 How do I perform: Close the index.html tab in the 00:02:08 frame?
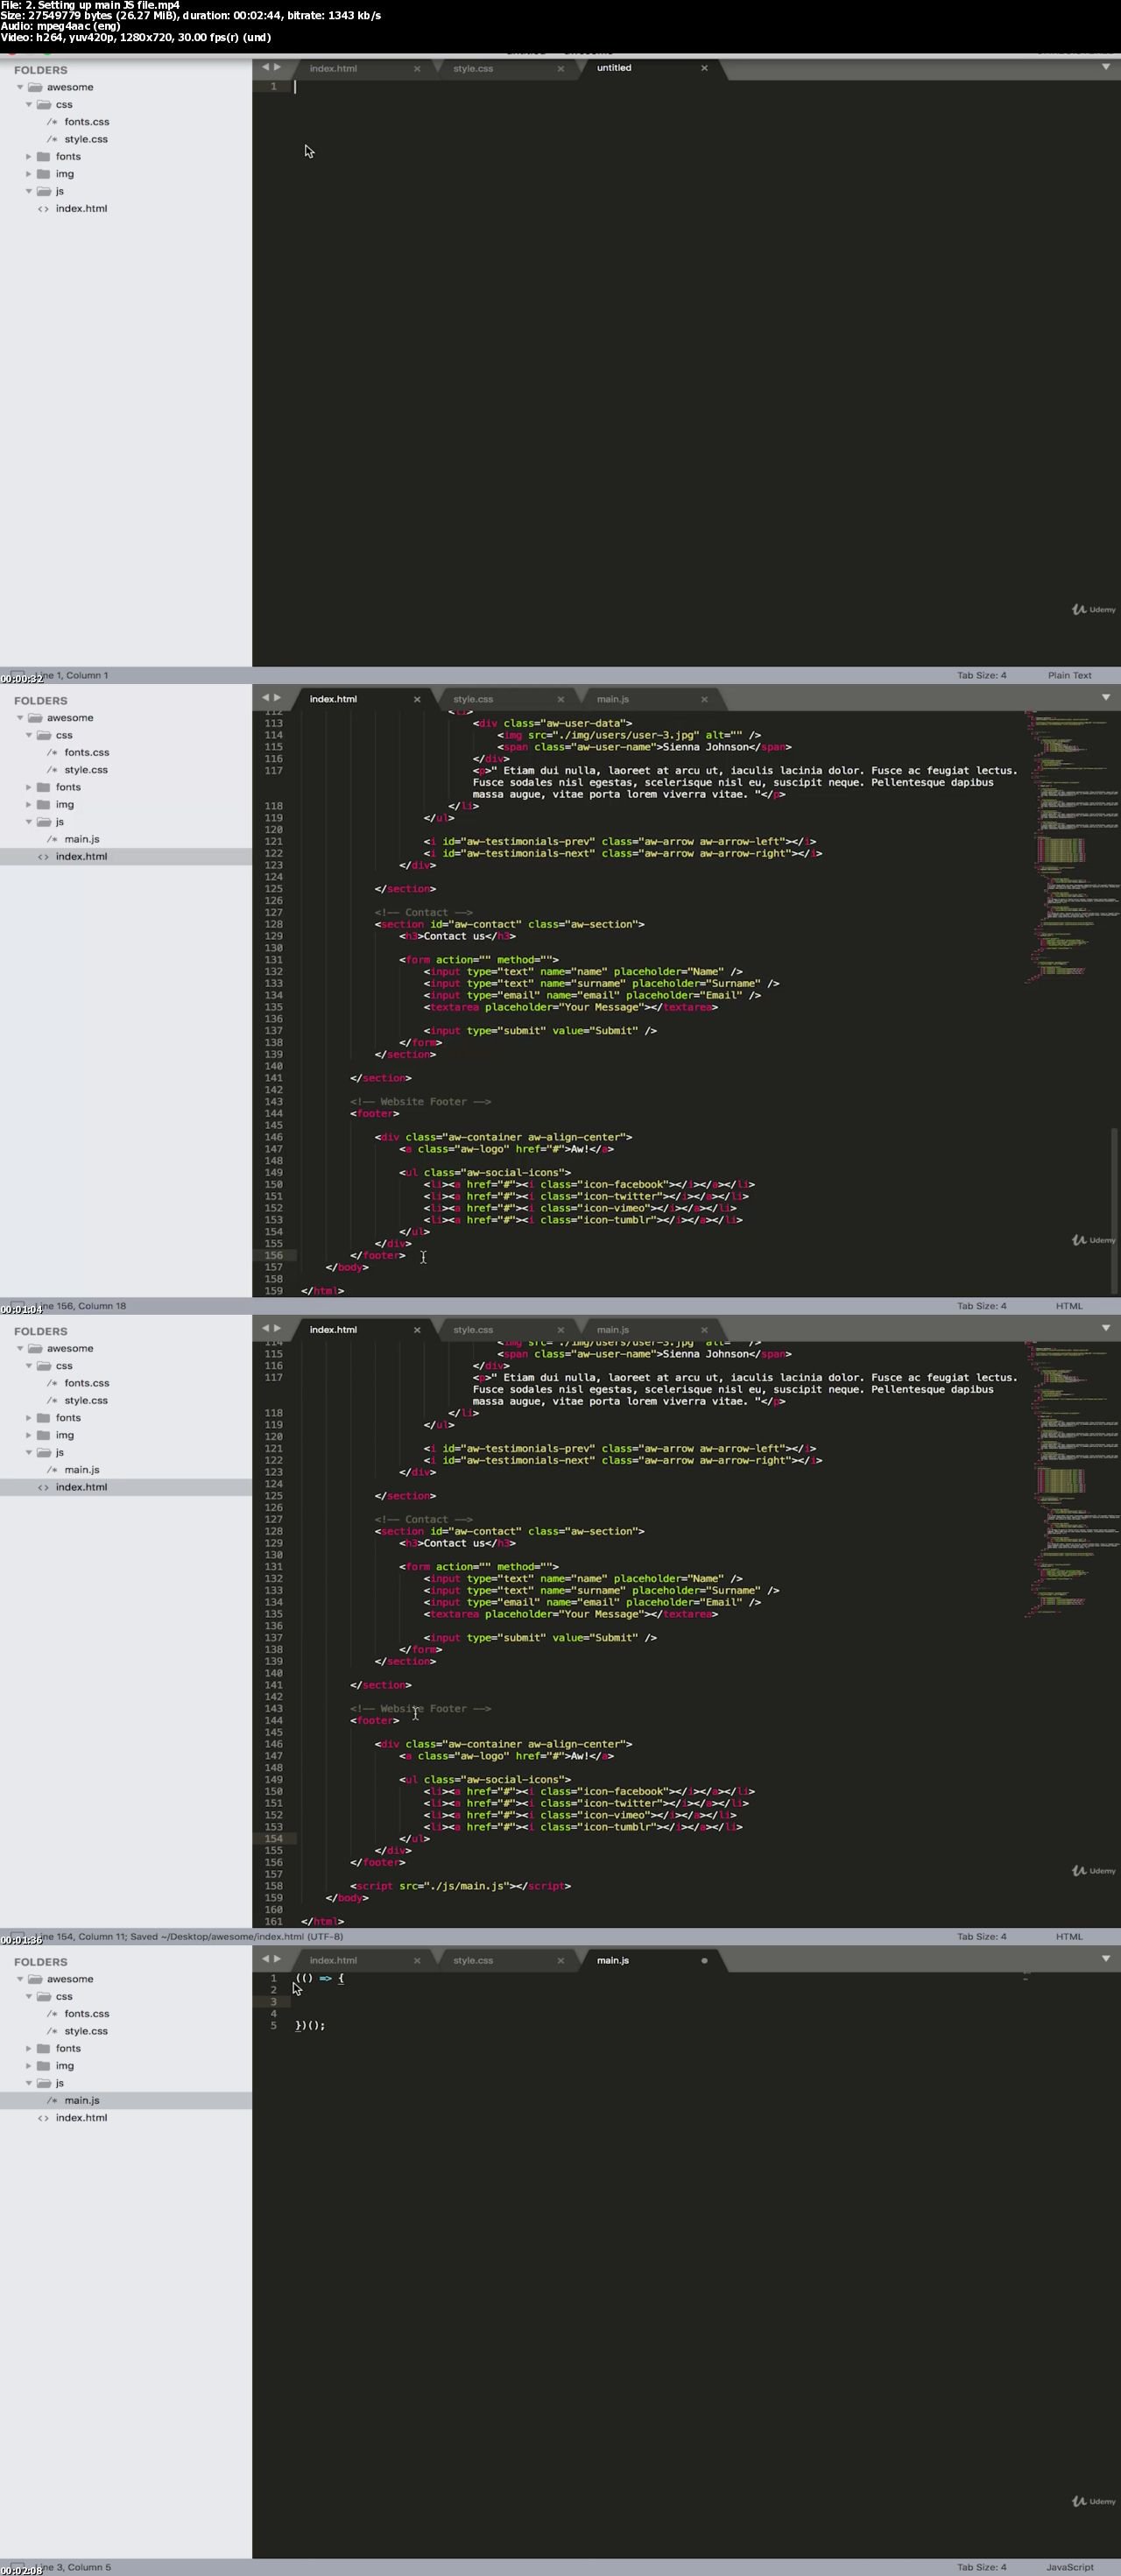(417, 1961)
